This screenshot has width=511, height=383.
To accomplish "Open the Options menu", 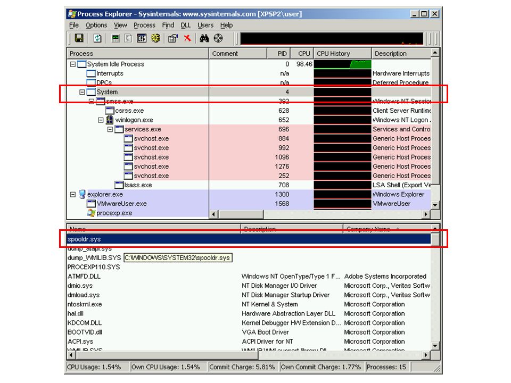I will coord(96,25).
